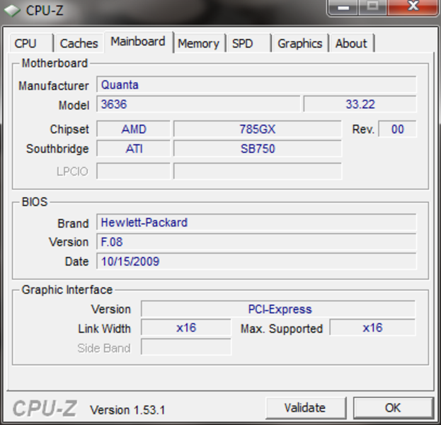Click the CPU-Z window title text

[45, 11]
